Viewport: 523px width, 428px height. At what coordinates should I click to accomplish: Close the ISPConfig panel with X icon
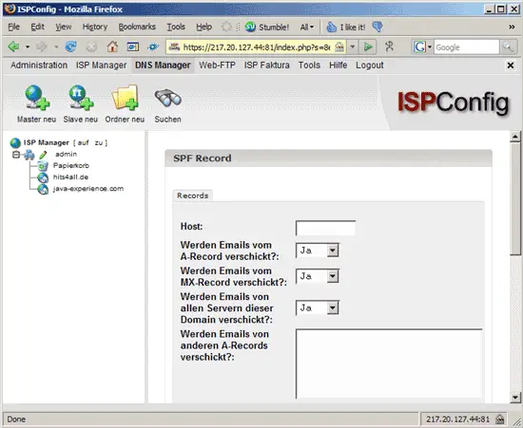[x=511, y=65]
